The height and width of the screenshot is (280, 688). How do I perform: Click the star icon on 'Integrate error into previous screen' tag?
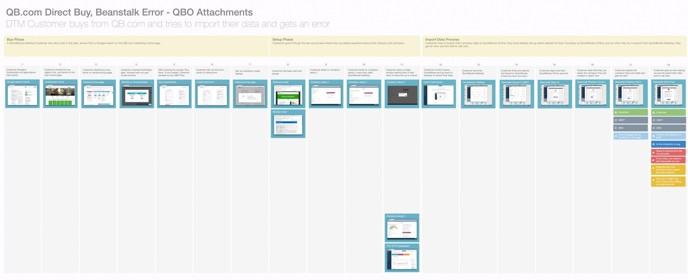click(x=654, y=168)
